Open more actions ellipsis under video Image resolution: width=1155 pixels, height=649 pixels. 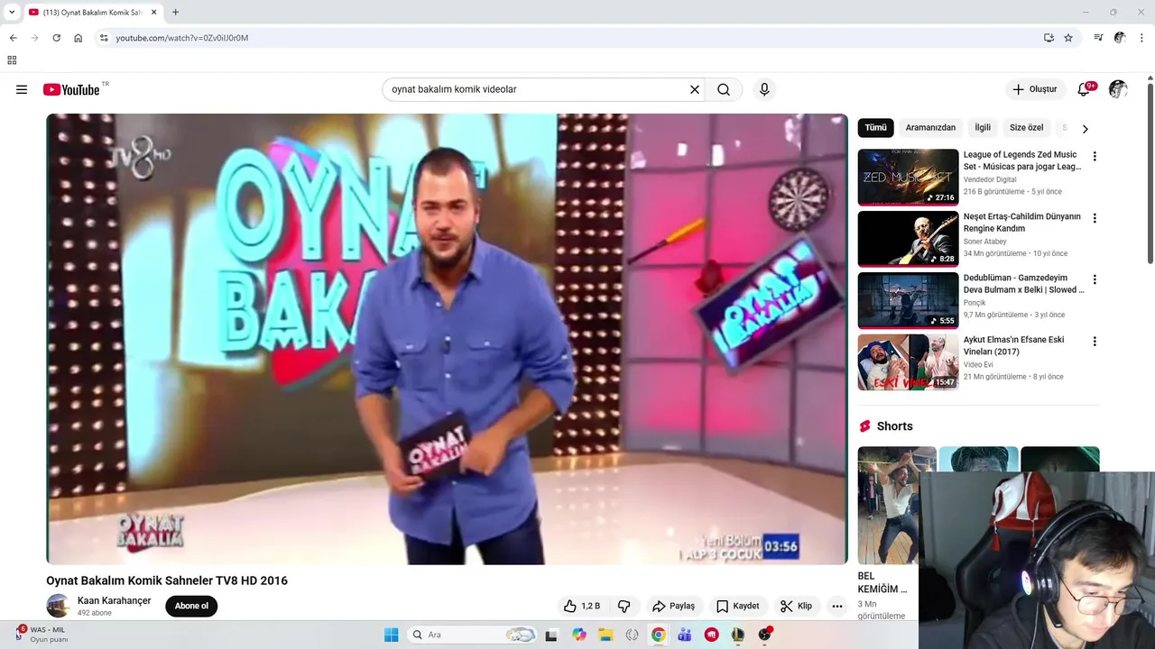tap(837, 606)
